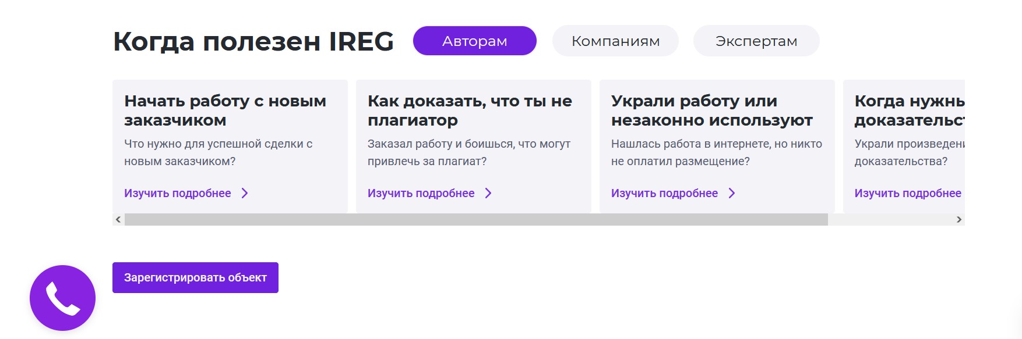Image resolution: width=1022 pixels, height=339 pixels.
Task: Click the Зарегистрировать объект button
Action: click(195, 277)
